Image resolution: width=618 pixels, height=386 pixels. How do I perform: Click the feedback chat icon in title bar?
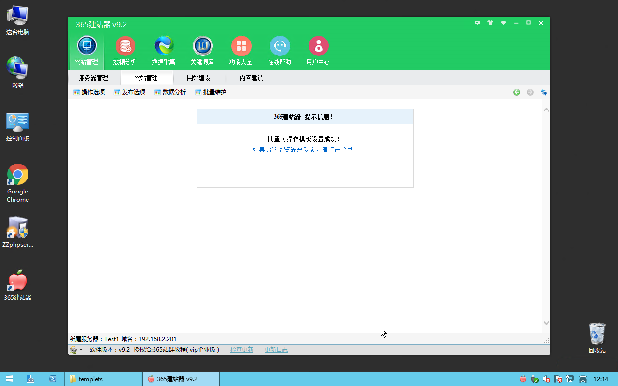click(x=477, y=23)
